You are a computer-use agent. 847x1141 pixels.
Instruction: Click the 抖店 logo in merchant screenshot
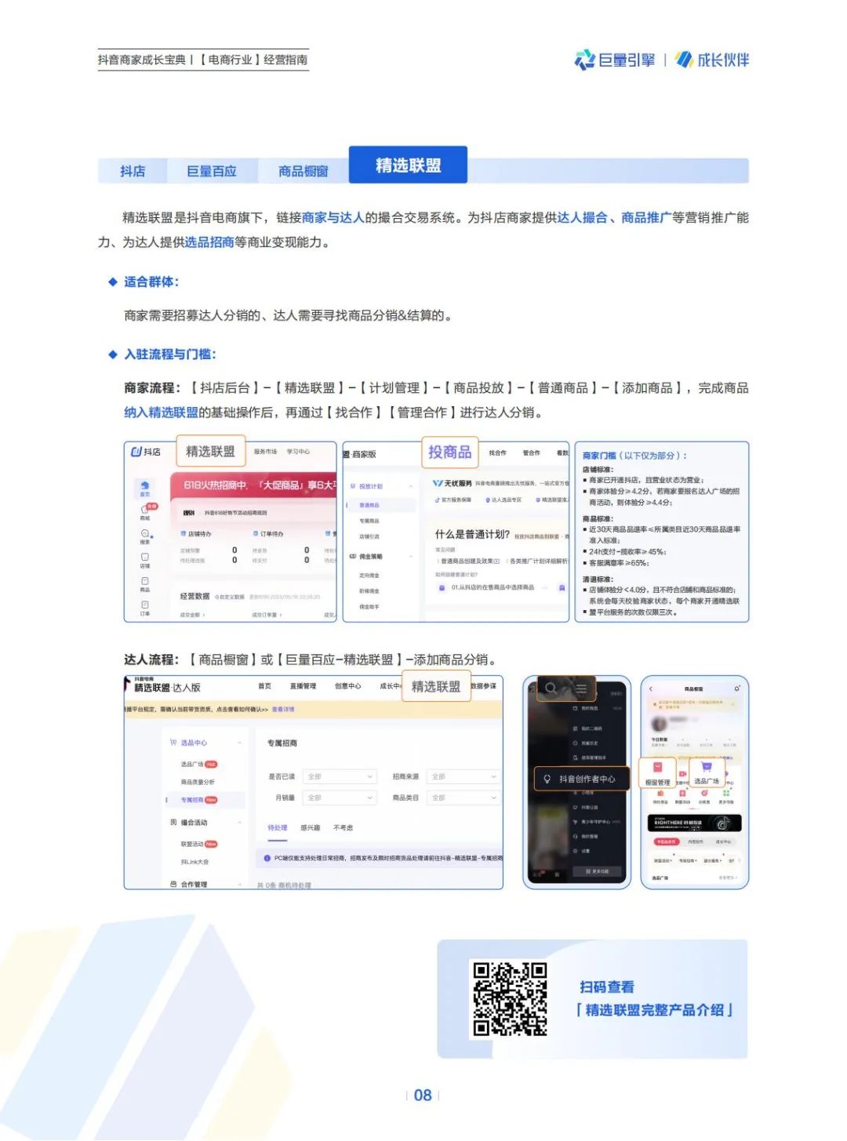[x=146, y=452]
